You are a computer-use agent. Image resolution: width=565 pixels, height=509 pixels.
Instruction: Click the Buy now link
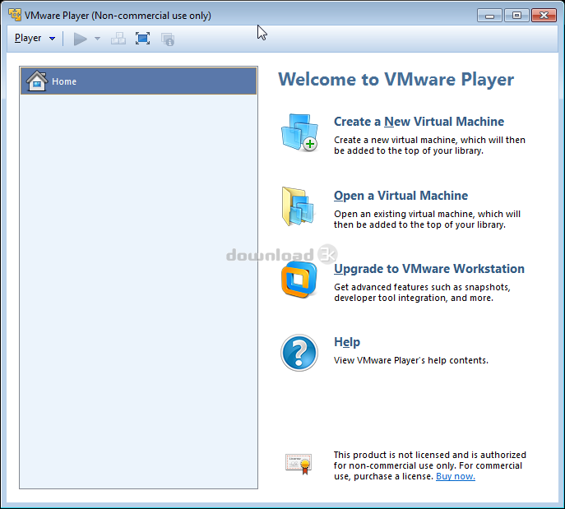[455, 477]
